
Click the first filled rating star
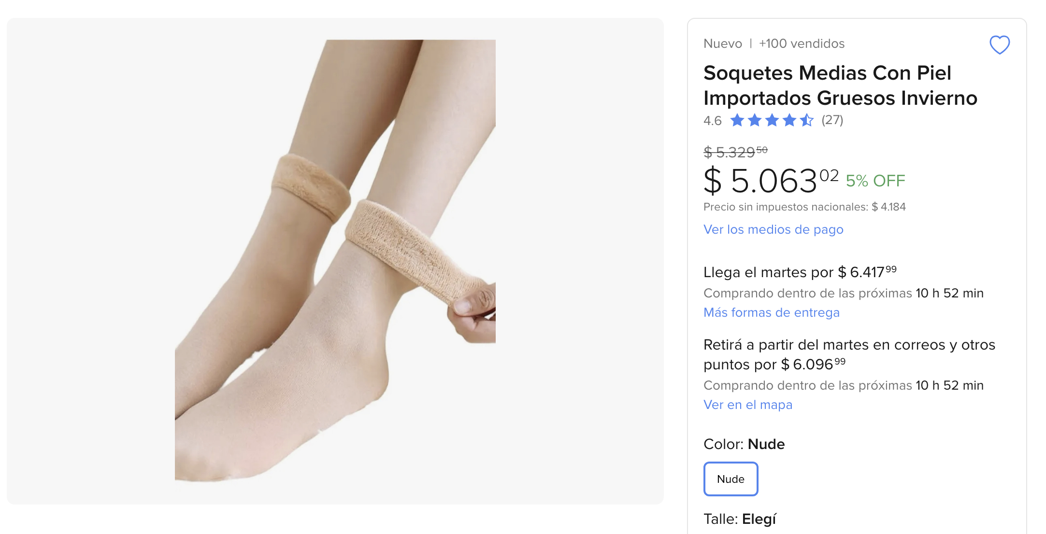pos(737,120)
